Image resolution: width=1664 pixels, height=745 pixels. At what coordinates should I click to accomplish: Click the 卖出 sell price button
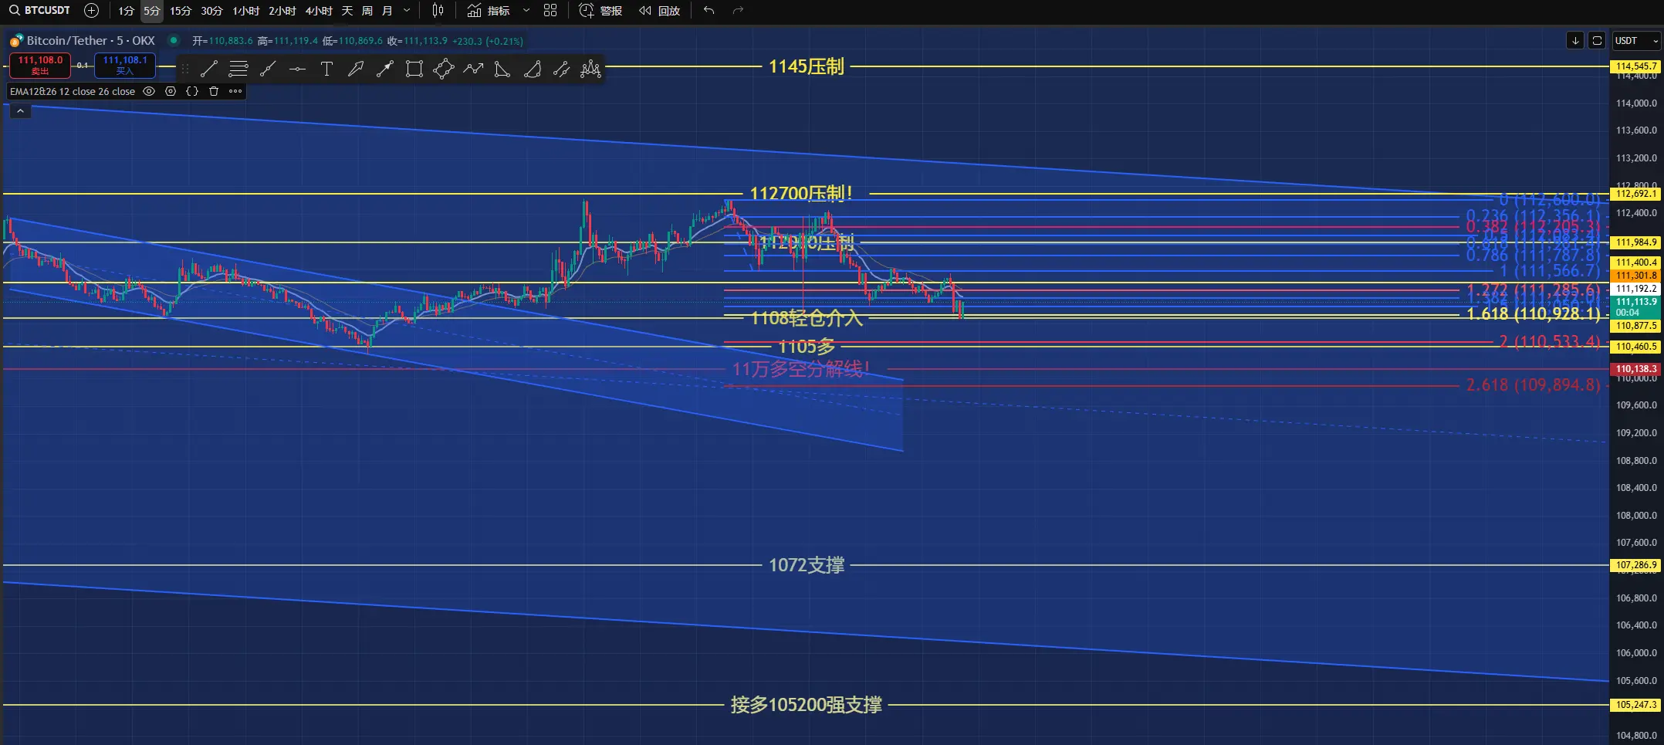[40, 66]
